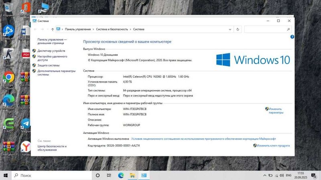Select WORKGROUP workgroup value
Viewport: 321px width, 180px height.
pyautogui.click(x=132, y=125)
